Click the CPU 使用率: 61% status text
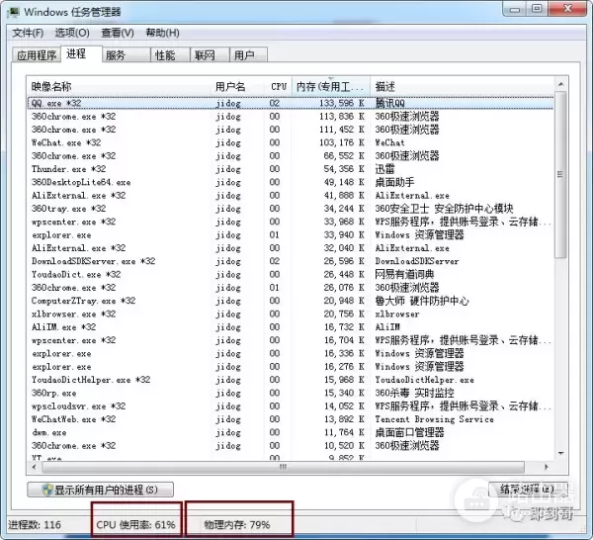The height and width of the screenshot is (540, 593). (x=135, y=525)
